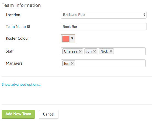This screenshot has height=121, width=152.
Task: Cancel creating the new team
Action: pos(49,114)
